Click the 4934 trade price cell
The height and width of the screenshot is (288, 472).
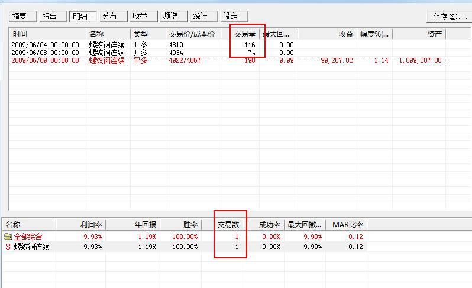176,53
